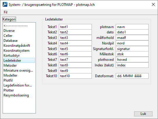Screen dimensions: 158x119
Task: Click the plotnavn field containing navn
Action: point(132,27)
